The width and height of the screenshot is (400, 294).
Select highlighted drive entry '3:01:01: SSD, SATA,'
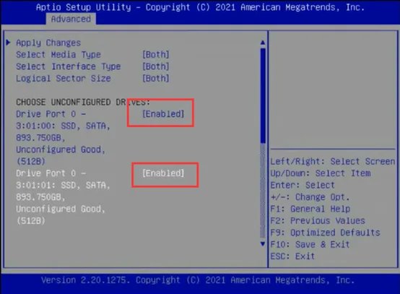tap(63, 185)
